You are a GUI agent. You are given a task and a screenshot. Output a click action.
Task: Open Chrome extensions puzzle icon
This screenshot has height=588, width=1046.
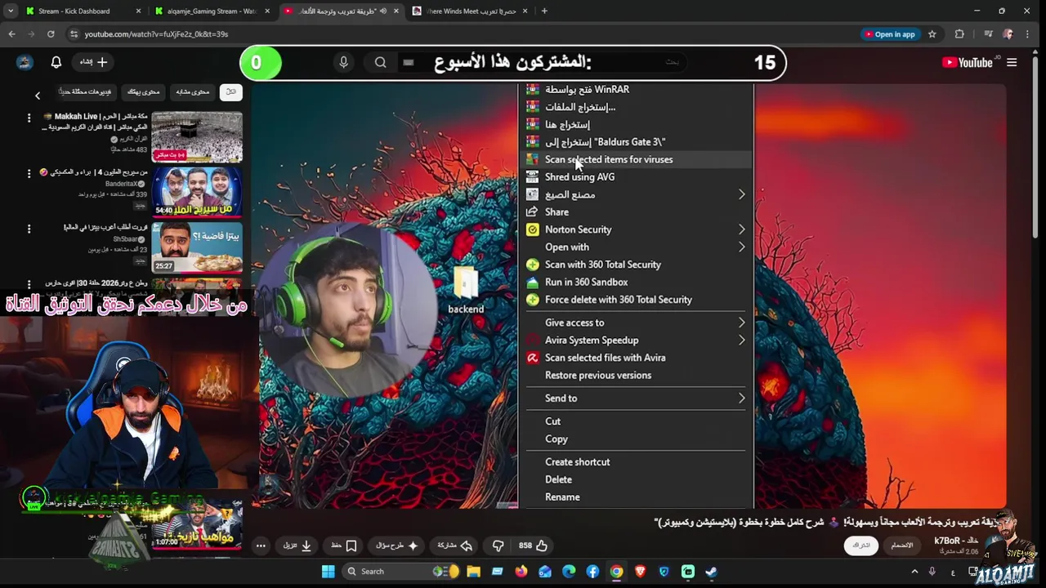coord(959,34)
